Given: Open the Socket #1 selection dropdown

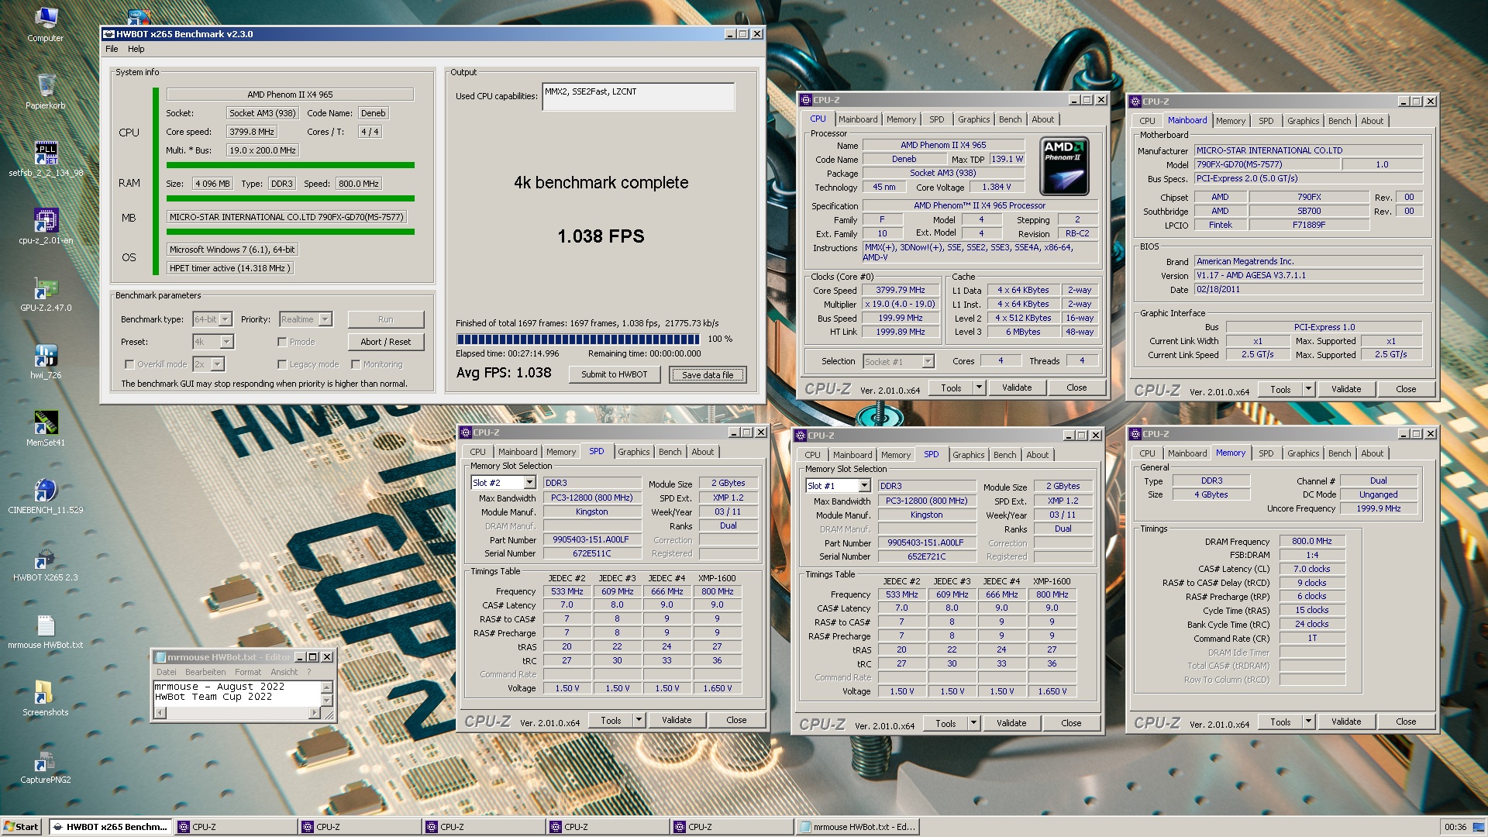Looking at the screenshot, I should point(928,362).
